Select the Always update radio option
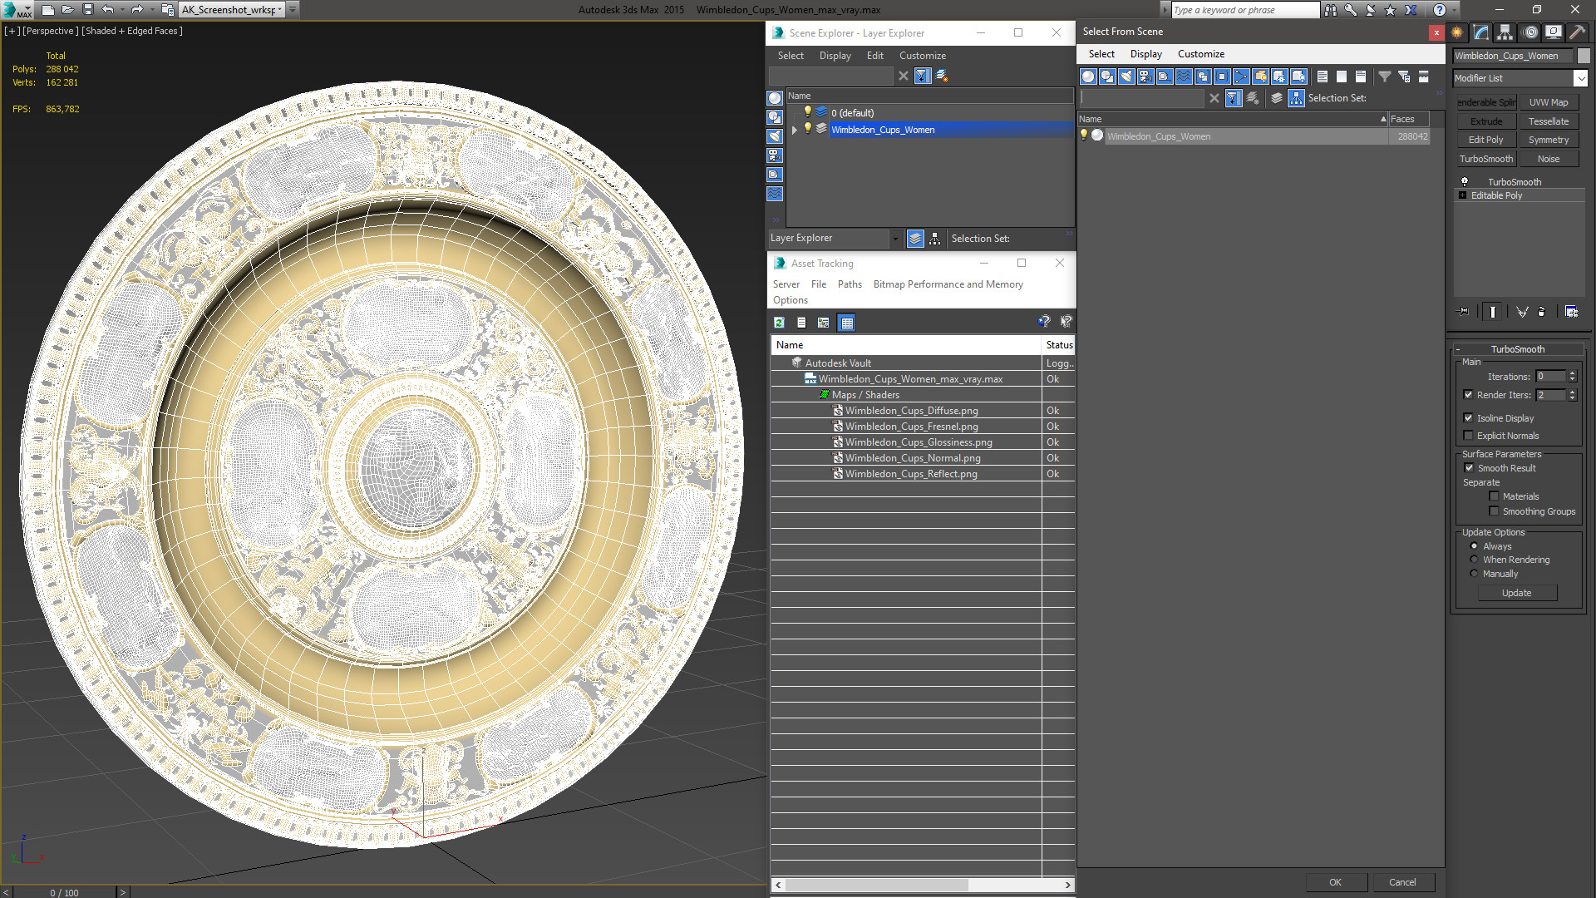Viewport: 1596px width, 898px height. point(1474,546)
